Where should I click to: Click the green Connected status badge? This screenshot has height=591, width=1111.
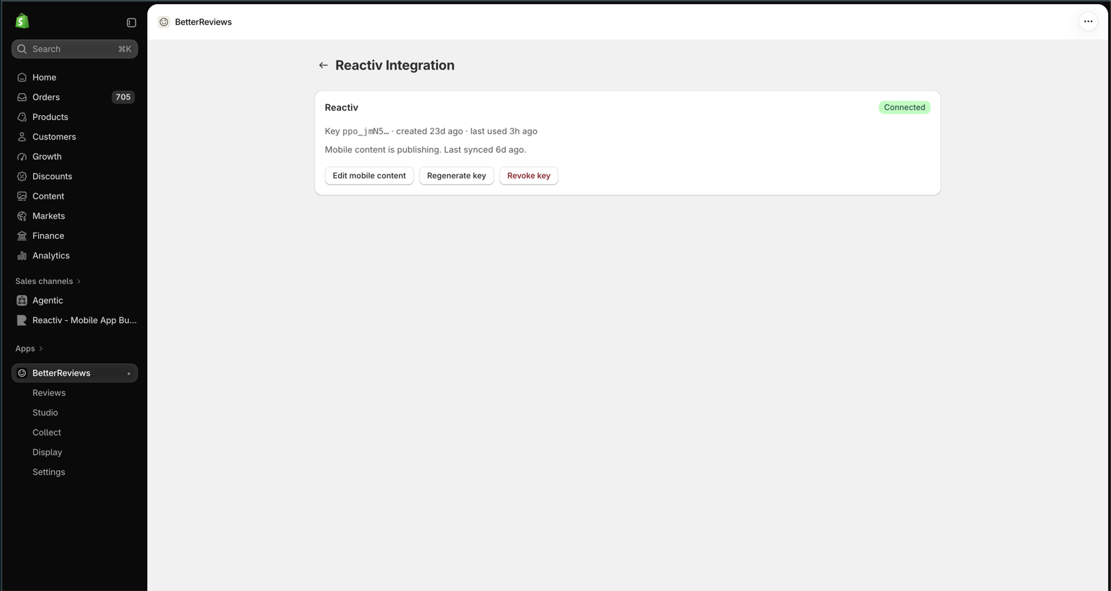(x=904, y=108)
